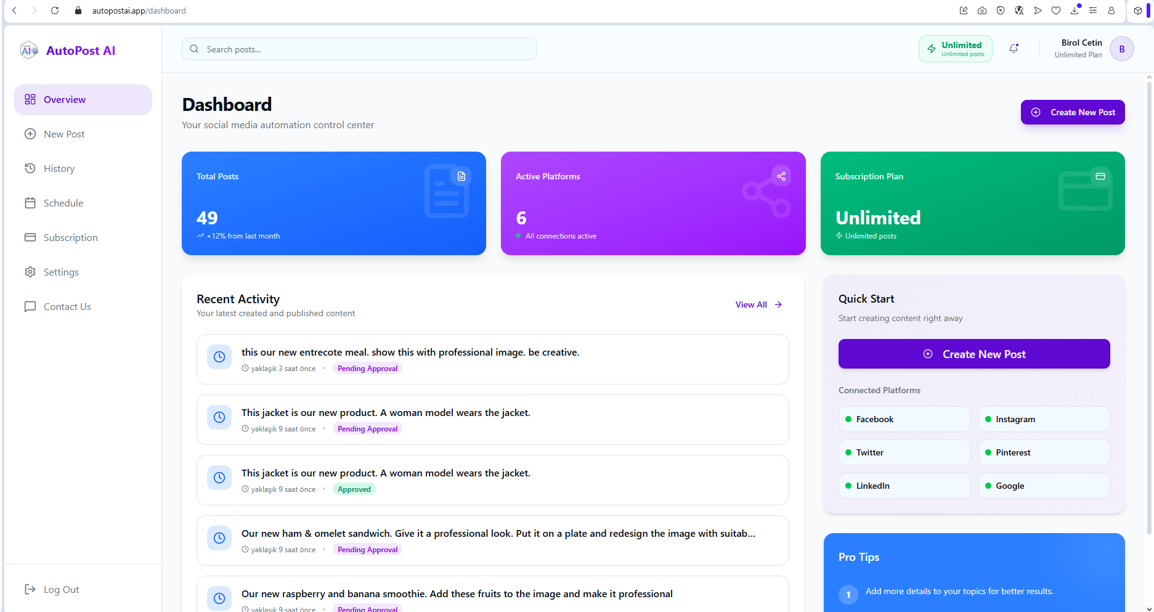Select the Pinterest connected platform
Screen dimensions: 1154x612
click(x=1044, y=452)
